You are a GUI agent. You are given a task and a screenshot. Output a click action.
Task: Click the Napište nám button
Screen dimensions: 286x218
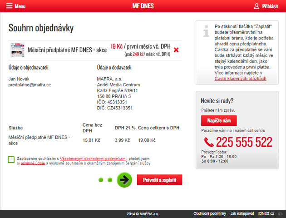coord(219,121)
